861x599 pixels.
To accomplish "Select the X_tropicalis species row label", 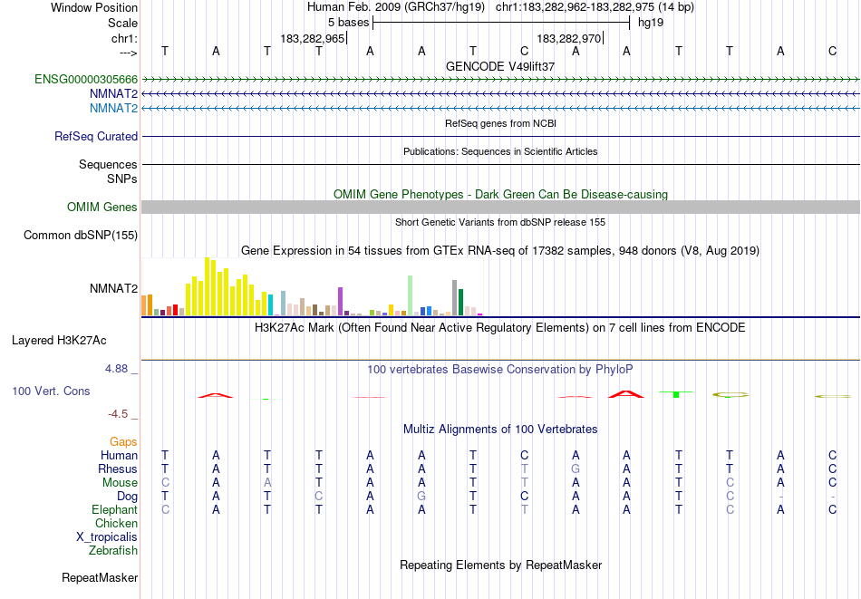I will pyautogui.click(x=107, y=537).
